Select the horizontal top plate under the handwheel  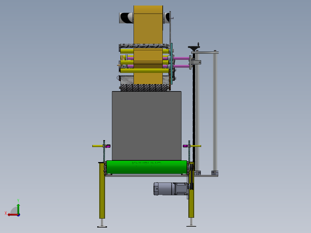click(x=205, y=52)
